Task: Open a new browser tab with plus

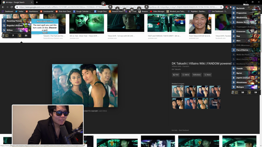Action: click(x=37, y=2)
